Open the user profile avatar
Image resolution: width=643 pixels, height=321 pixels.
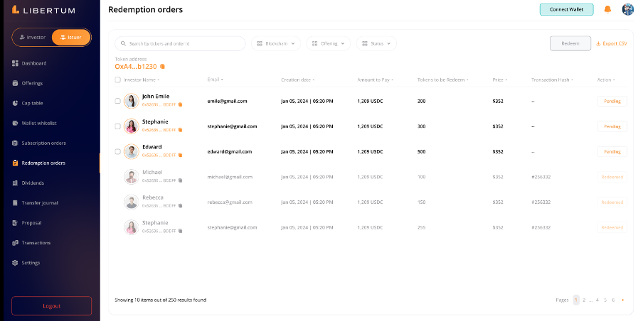pos(627,9)
